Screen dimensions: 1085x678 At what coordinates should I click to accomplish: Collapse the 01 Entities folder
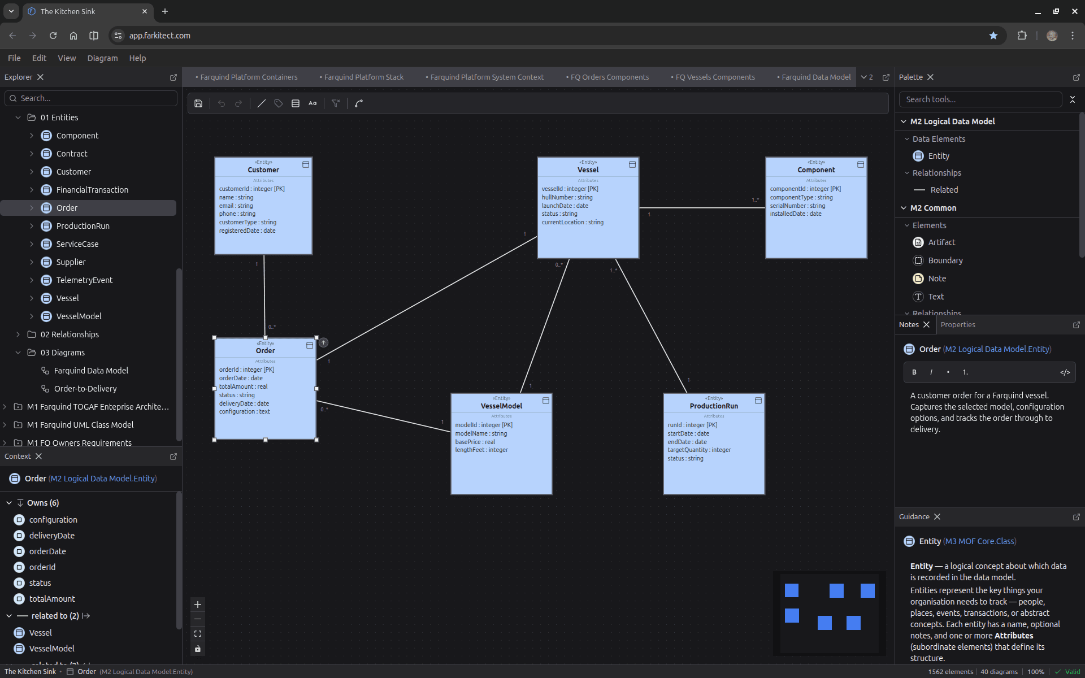(18, 118)
